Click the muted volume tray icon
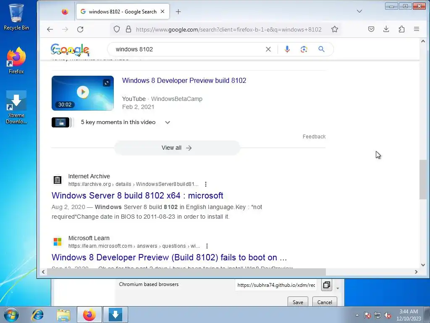Screen dimensions: 430x323 tap(388, 315)
